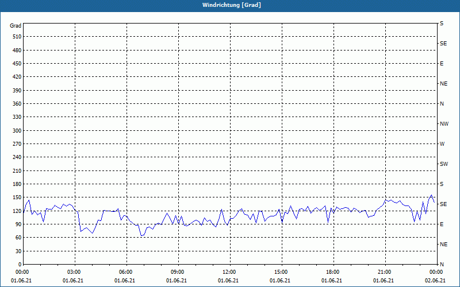Screen dimensions: 460x287
Task: Click the '15:00' time axis label
Action: [282, 272]
